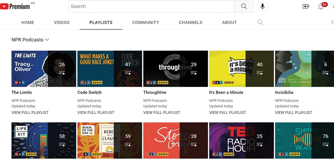Click 'Updated today' under Invisibilia
334x160 pixels.
(x=287, y=106)
